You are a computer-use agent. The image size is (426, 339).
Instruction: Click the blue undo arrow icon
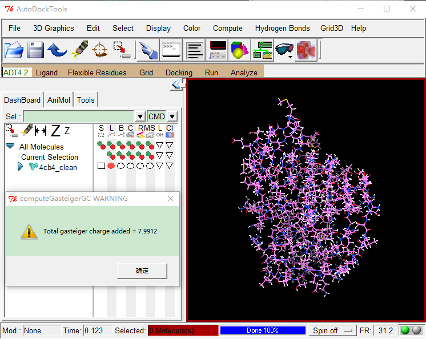[57, 50]
